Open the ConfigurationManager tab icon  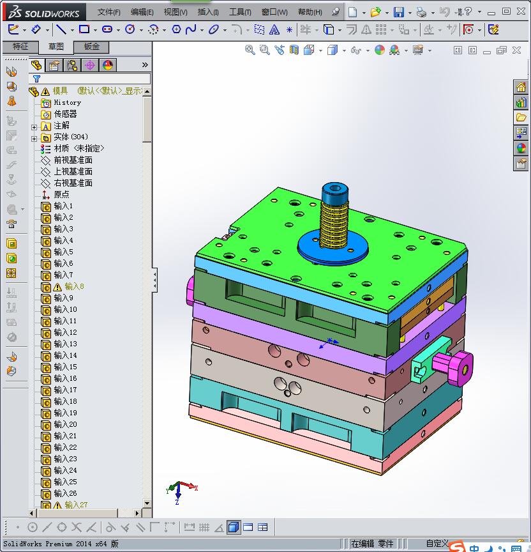click(72, 65)
